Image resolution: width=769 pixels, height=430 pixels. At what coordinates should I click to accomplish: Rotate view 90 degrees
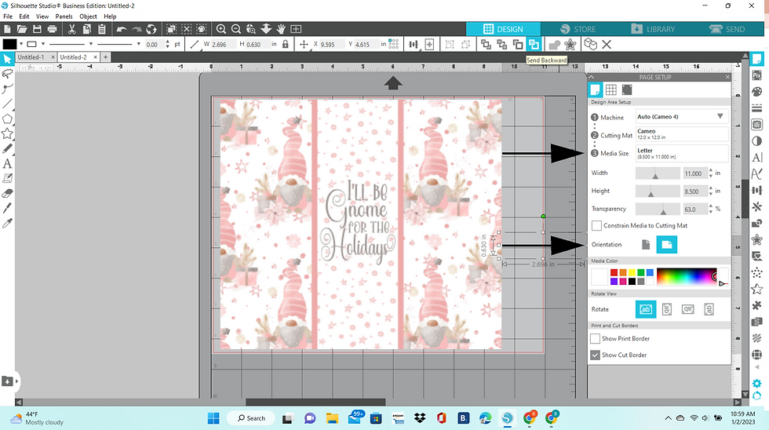coord(666,309)
